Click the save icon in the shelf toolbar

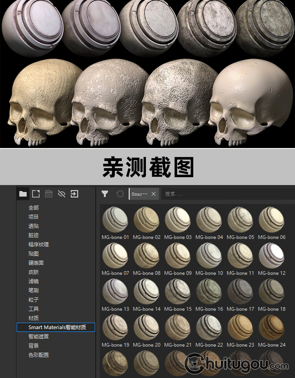click(x=49, y=194)
